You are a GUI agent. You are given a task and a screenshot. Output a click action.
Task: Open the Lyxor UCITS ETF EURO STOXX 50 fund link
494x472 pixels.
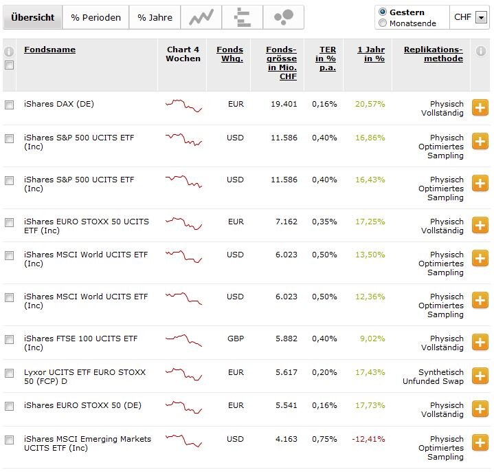point(85,376)
